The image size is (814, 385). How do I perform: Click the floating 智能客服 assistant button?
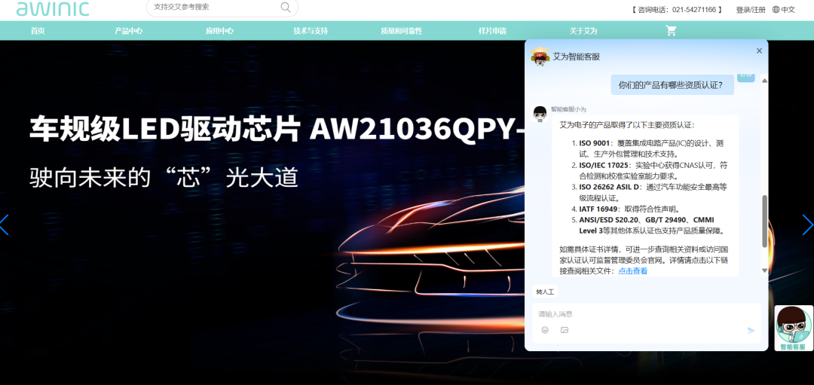click(x=794, y=328)
